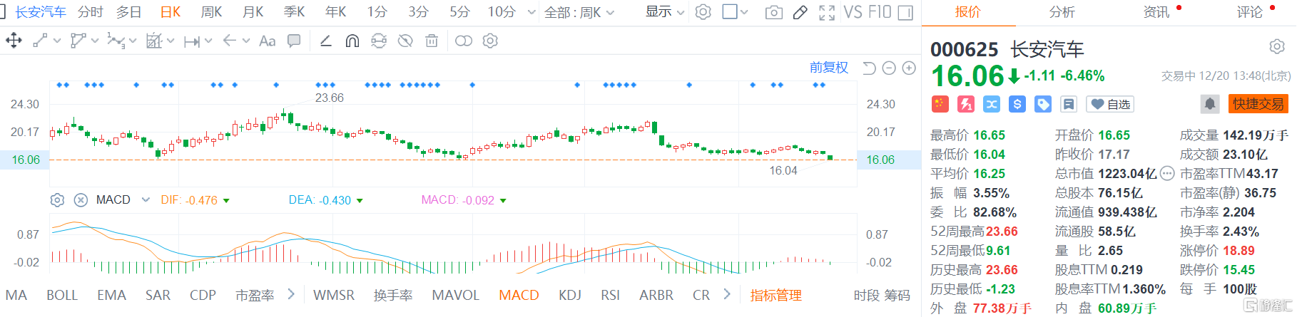The height and width of the screenshot is (317, 1297).
Task: Click the magnet snap icon
Action: [x=352, y=41]
